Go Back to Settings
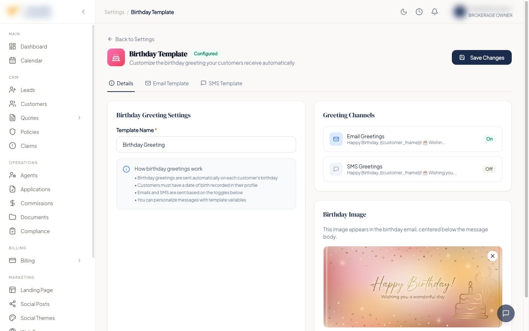 click(x=131, y=39)
